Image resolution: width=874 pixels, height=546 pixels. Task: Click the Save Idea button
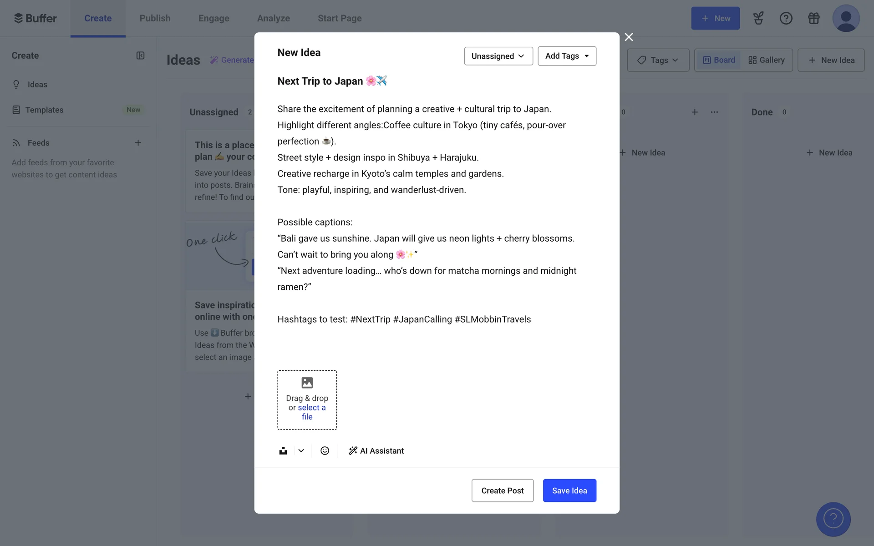coord(569,490)
